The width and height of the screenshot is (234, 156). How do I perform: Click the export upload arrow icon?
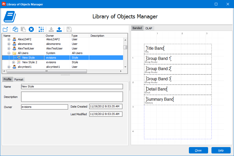click(59, 29)
